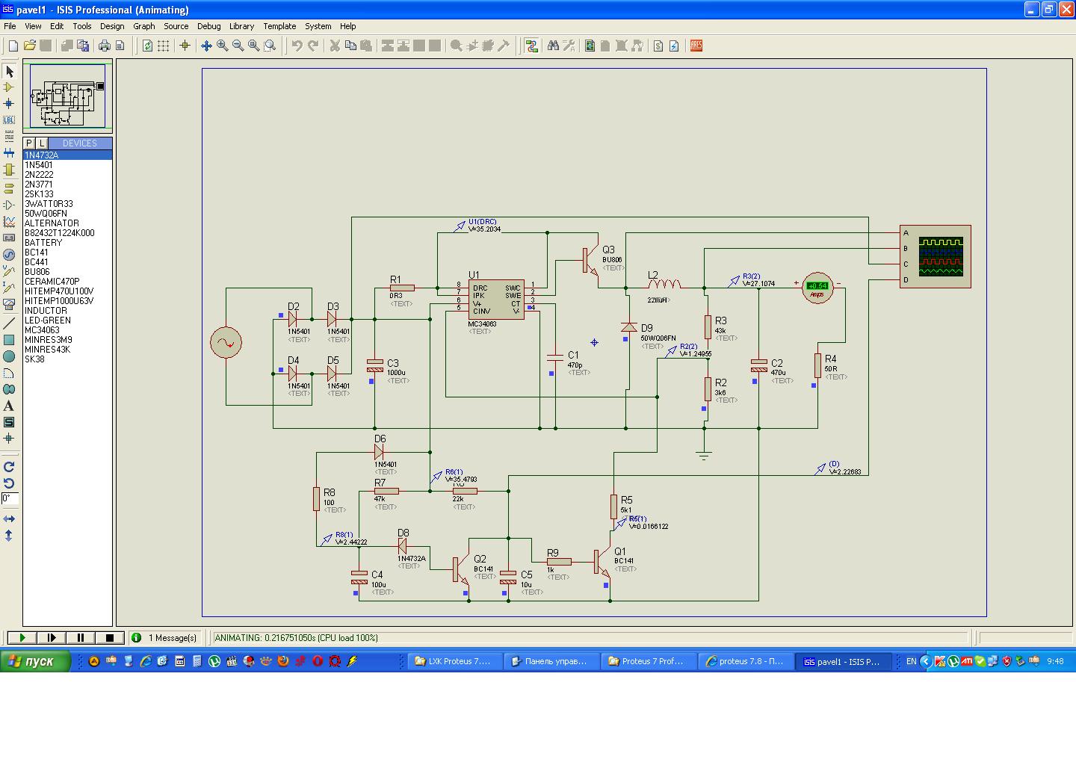Pause the running animation

80,638
